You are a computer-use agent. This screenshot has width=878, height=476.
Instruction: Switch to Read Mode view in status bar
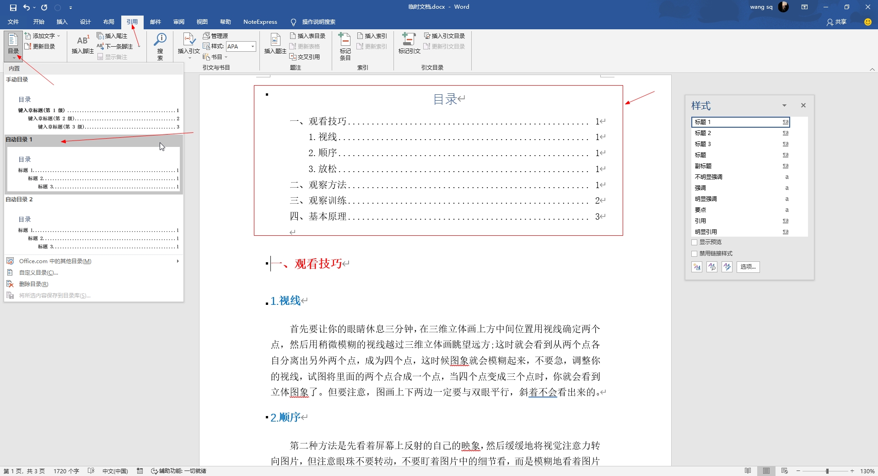[x=748, y=471]
